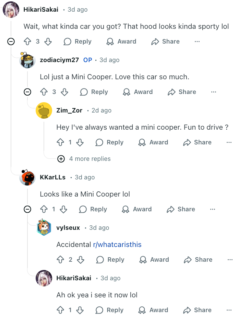Share KKarLLs's Mini Cooper comment
250x319 pixels.
(x=181, y=209)
